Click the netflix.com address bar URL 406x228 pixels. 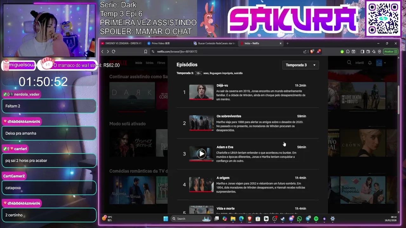(177, 52)
